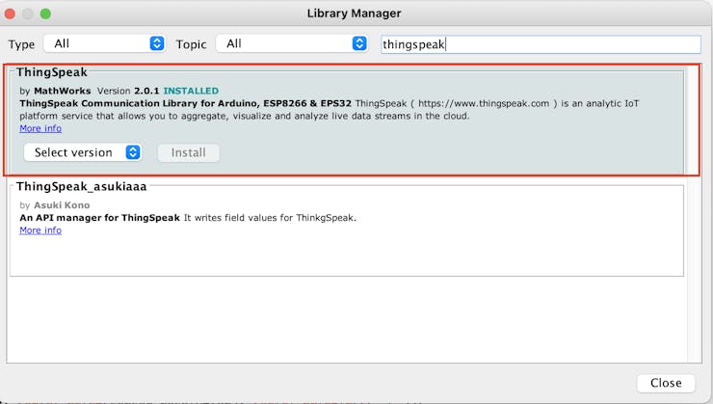This screenshot has width=713, height=404.
Task: Click the green zoom window button
Action: click(x=45, y=13)
